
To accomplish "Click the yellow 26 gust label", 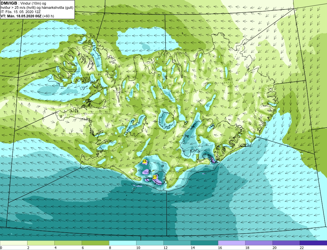I will pos(145,161).
